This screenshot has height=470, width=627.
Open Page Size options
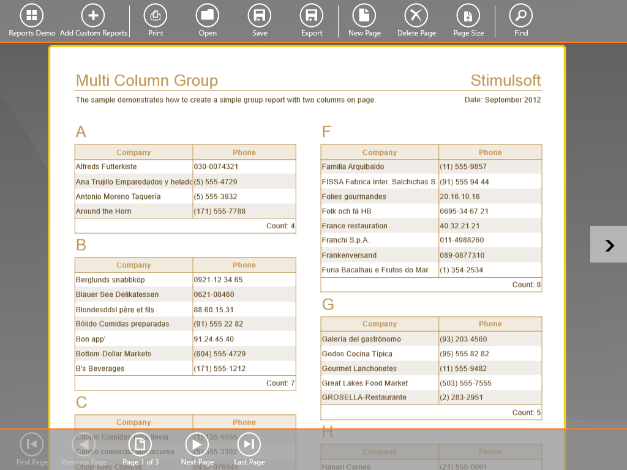pyautogui.click(x=468, y=15)
